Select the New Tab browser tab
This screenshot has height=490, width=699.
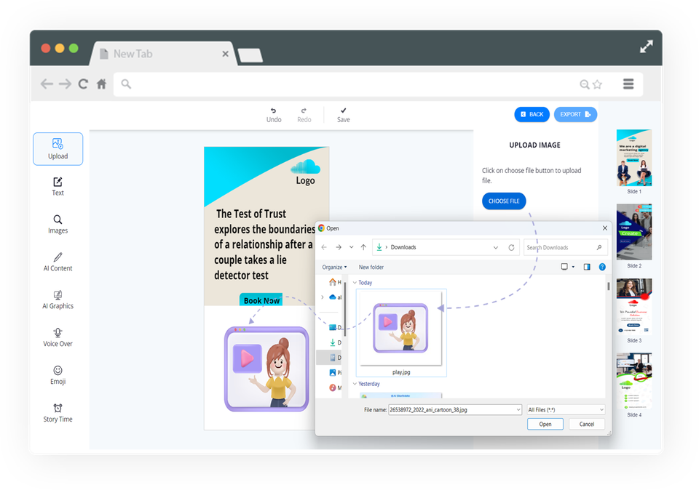pos(162,54)
